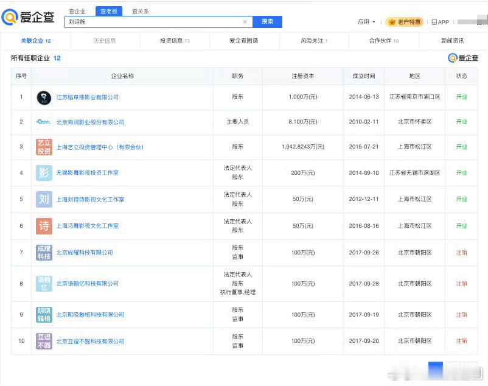Screen dimensions: 488x386
Task: Click the 所有任职企业 12 heading
Action: 36,58
